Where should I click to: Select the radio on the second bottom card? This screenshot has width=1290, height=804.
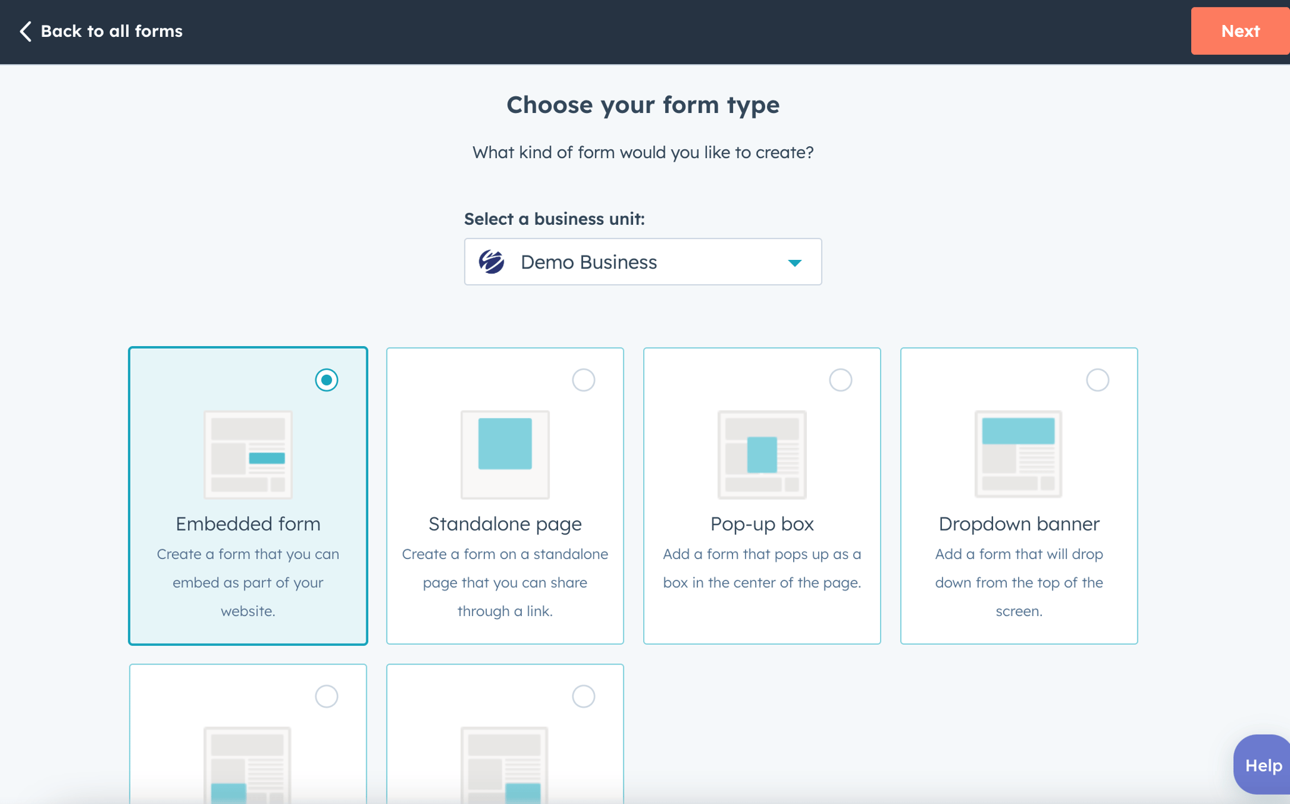[583, 696]
